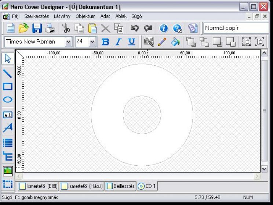
Task: Click the disc document icon beside paper field
Action: click(193, 28)
